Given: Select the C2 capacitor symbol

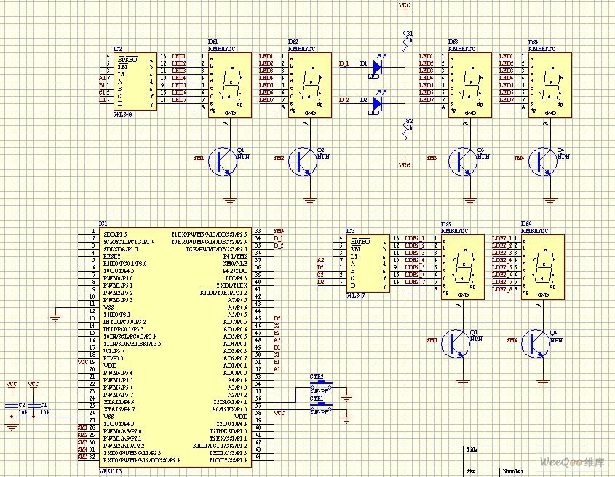Looking at the screenshot, I should 12,404.
